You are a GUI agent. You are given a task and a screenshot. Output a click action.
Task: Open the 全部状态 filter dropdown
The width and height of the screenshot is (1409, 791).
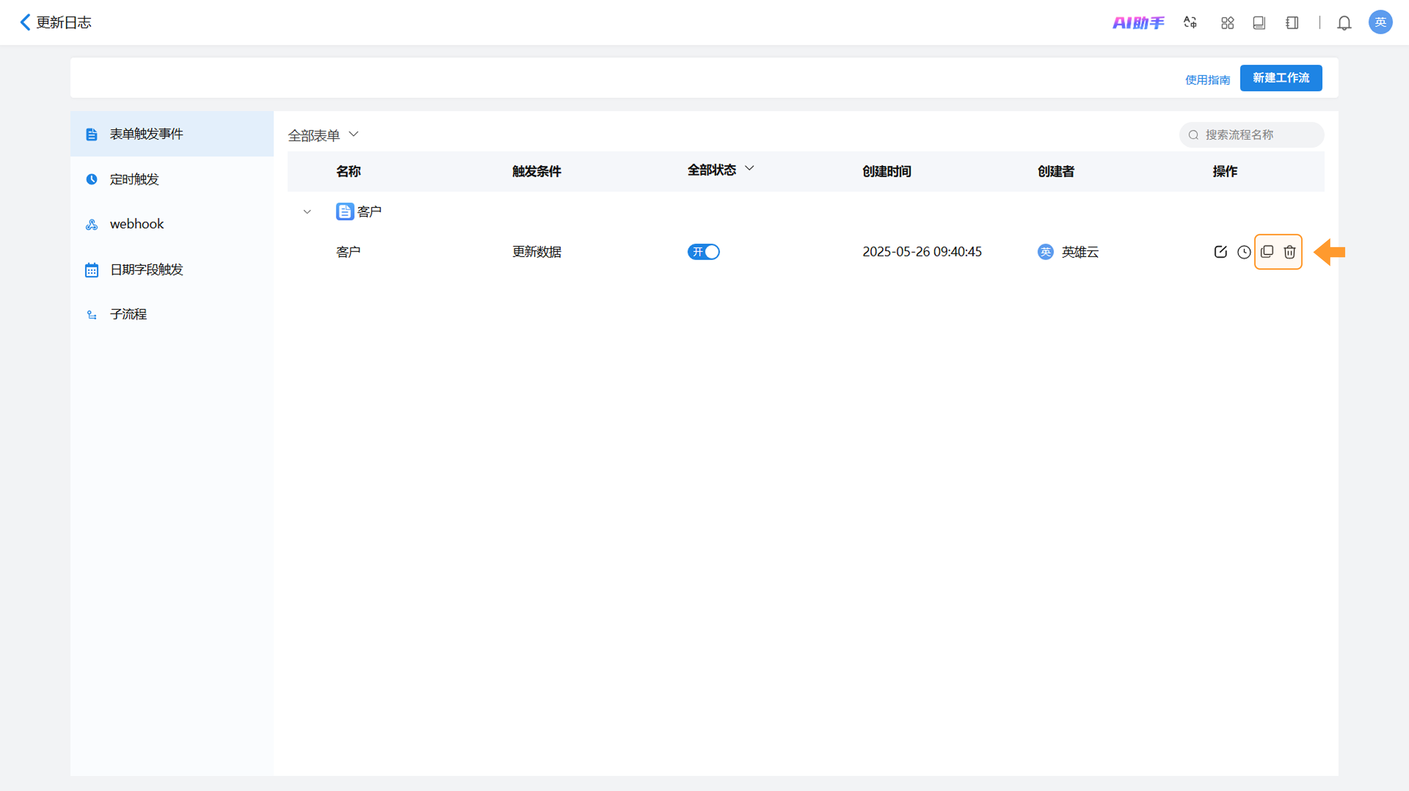point(720,170)
